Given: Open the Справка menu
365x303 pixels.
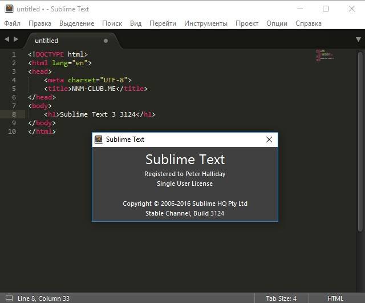Looking at the screenshot, I should (309, 23).
